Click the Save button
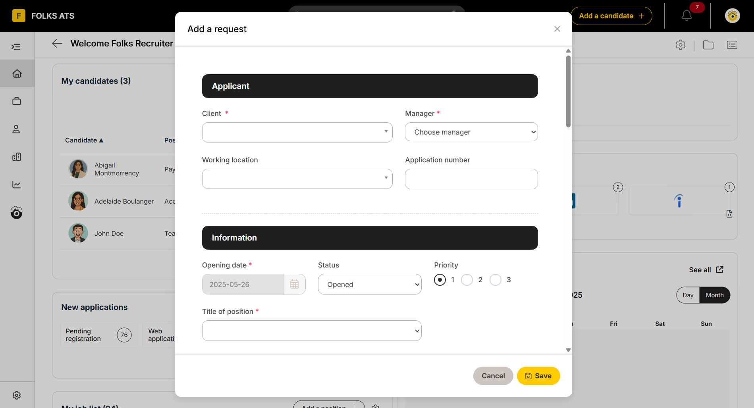 pos(538,376)
